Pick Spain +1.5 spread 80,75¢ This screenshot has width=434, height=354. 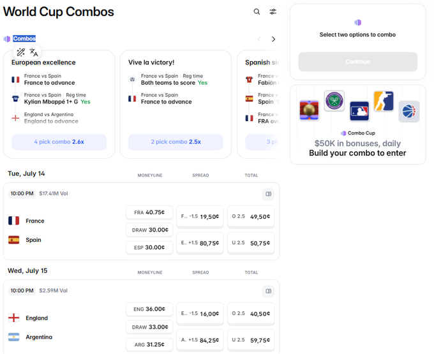[200, 243]
